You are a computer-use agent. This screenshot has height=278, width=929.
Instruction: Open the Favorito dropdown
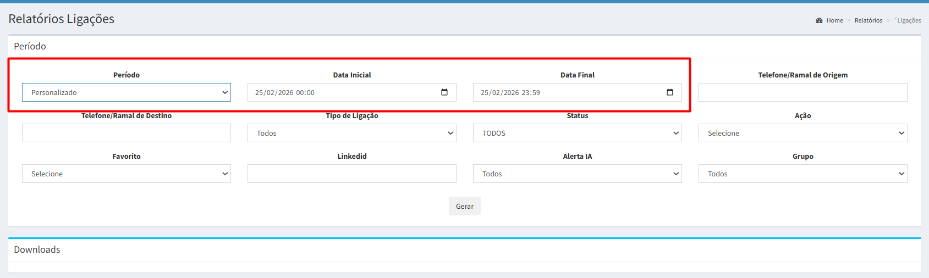tap(127, 174)
